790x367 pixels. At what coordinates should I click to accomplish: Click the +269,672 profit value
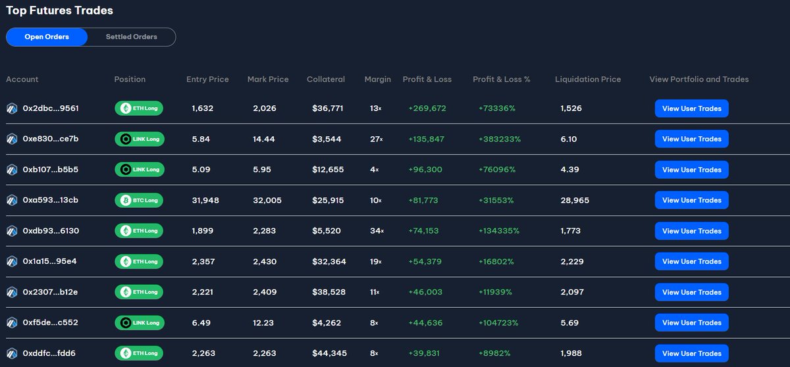(x=427, y=109)
